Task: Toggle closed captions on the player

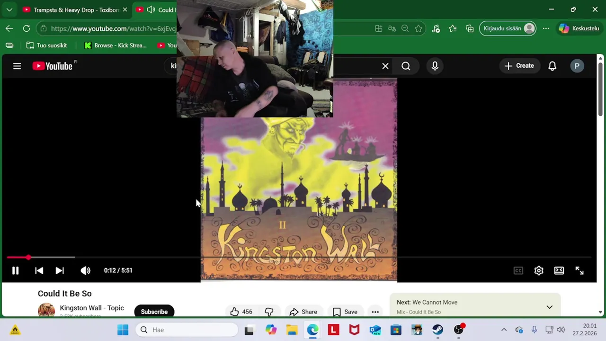Action: coord(518,270)
